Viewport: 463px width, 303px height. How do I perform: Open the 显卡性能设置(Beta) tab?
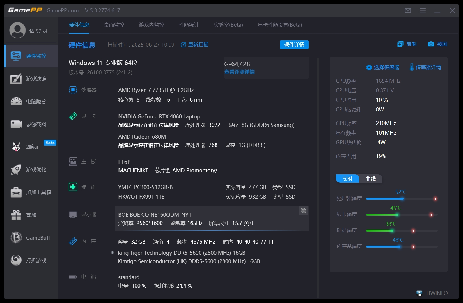click(280, 25)
